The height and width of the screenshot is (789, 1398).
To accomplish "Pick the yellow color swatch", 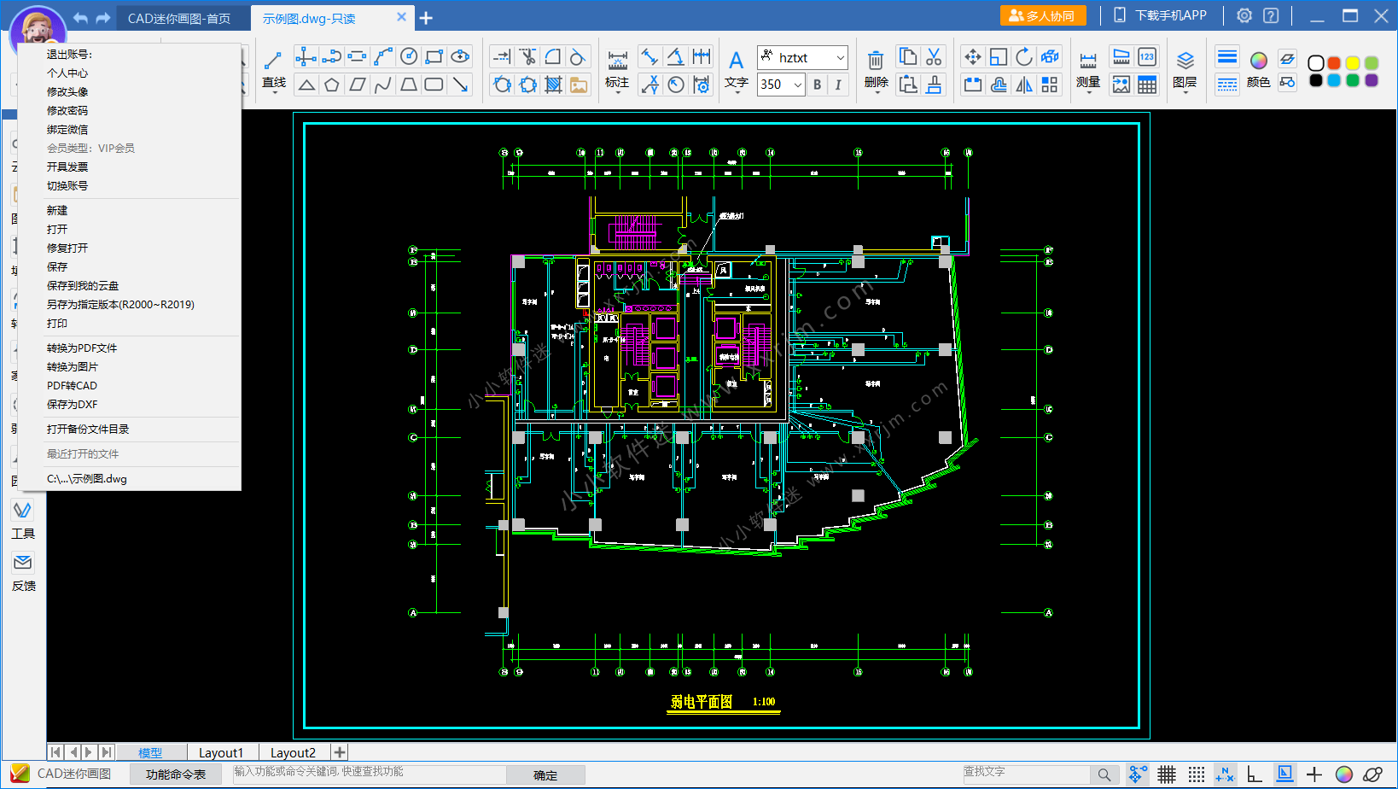I will [x=1353, y=63].
